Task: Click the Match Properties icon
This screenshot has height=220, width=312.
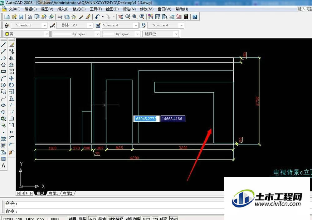Action: pos(81,17)
